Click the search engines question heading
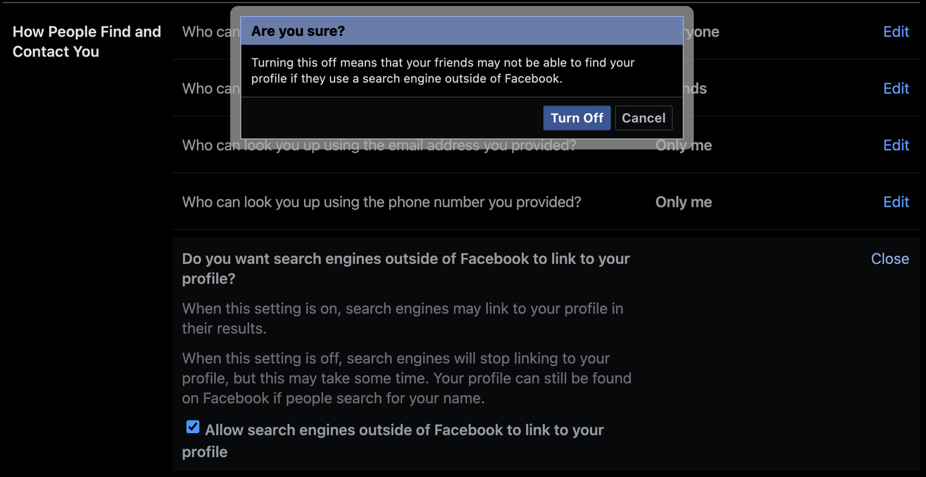Screen dimensions: 926x477 pos(406,268)
